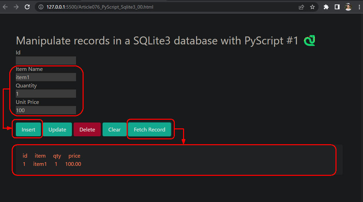This screenshot has width=363, height=202.
Task: Click the Update button
Action: tap(57, 129)
